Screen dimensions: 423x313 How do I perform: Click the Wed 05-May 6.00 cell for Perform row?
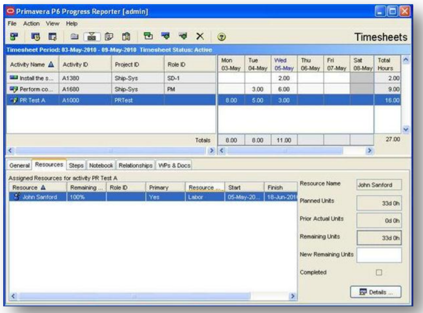284,89
